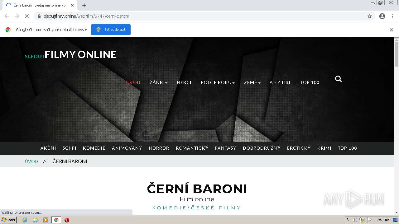Show hidden tray icons arrow

(x=348, y=220)
